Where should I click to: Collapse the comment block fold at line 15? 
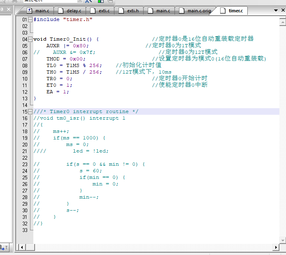(x=30, y=111)
